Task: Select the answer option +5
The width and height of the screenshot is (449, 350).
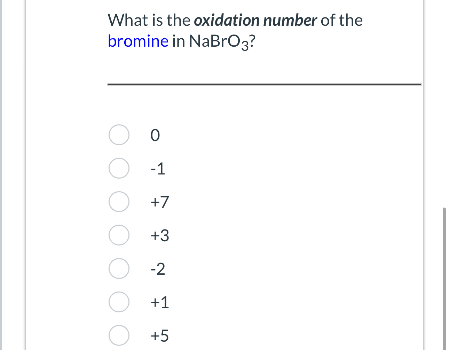Action: (x=118, y=335)
